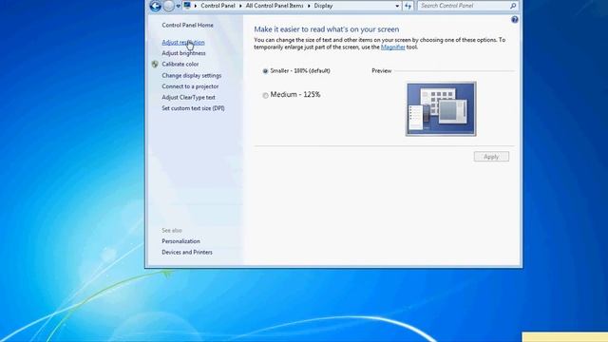
Task: Go to Control Panel Home
Action: coord(188,25)
